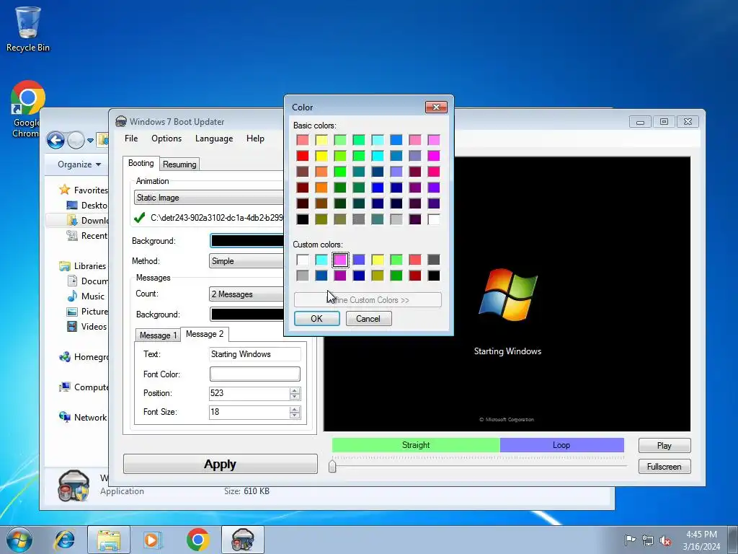Viewport: 738px width, 554px height.
Task: Switch to the Message 1 tab
Action: tap(158, 335)
